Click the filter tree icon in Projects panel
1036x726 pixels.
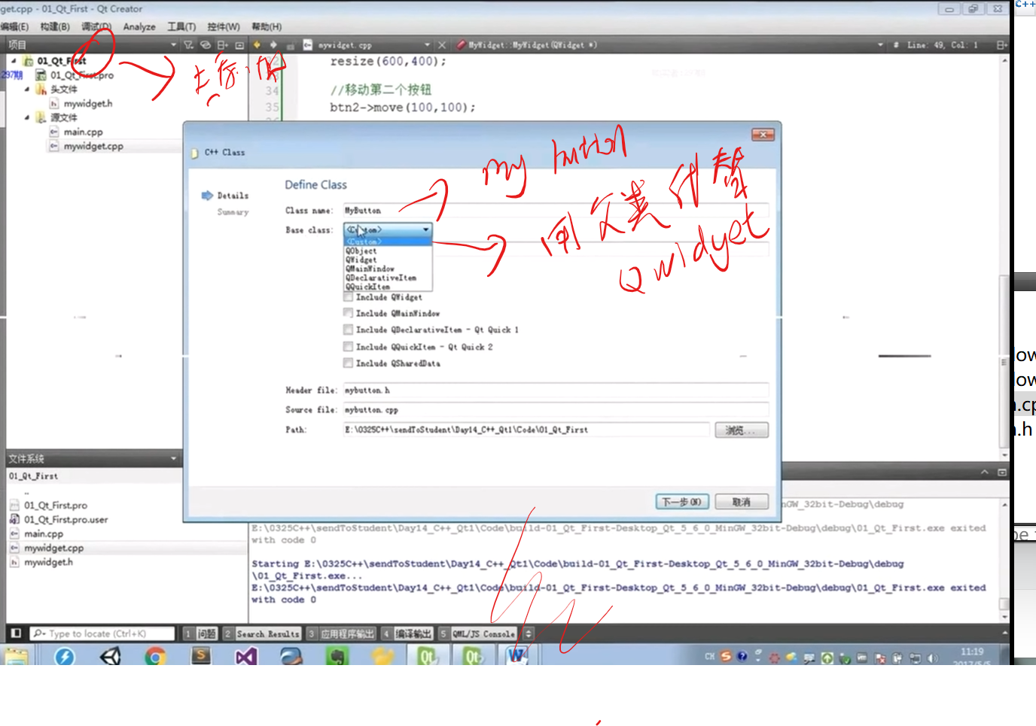click(189, 45)
